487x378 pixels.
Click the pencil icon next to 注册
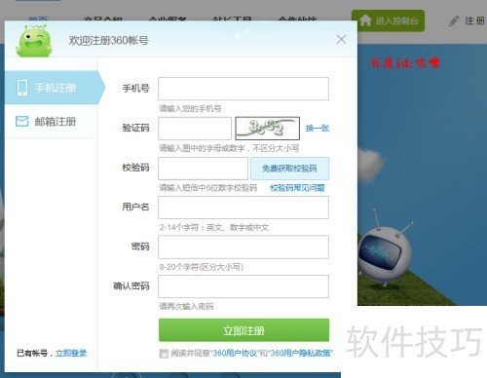coord(454,21)
